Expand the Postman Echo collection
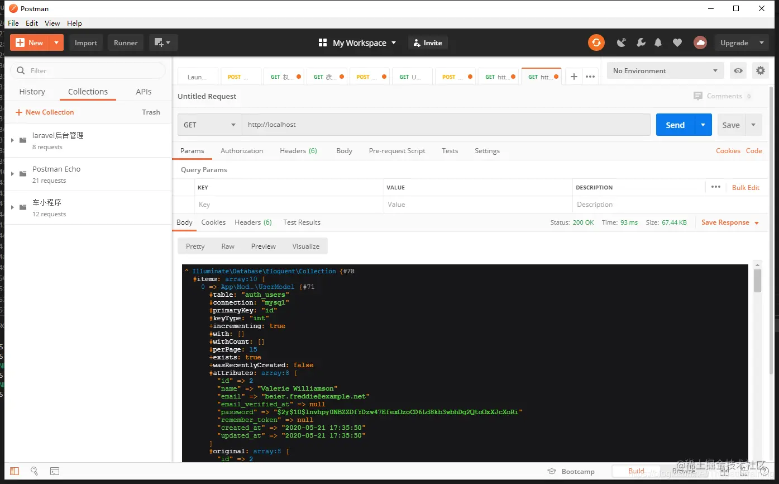Image resolution: width=779 pixels, height=484 pixels. 12,174
